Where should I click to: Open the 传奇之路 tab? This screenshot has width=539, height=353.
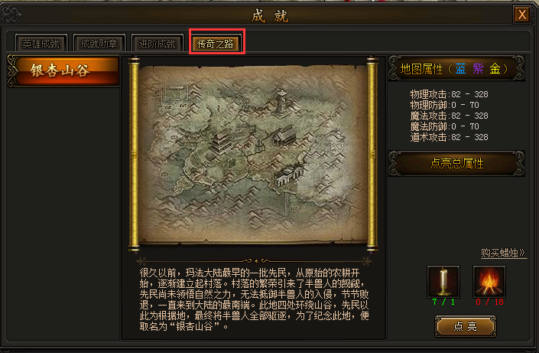pyautogui.click(x=216, y=44)
